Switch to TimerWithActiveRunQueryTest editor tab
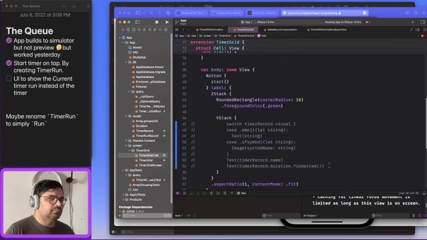The height and width of the screenshot is (240, 427). [x=326, y=29]
